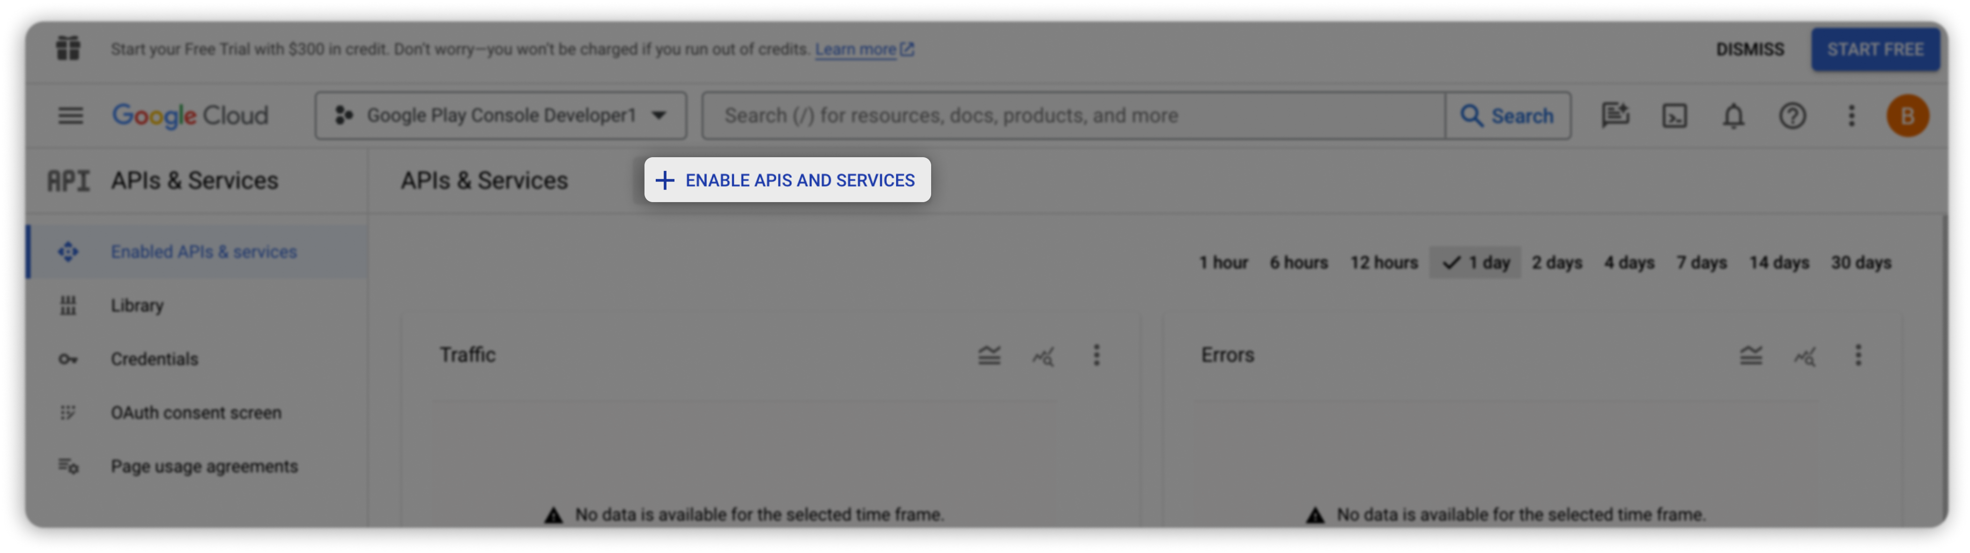Select the 1 hour time range

(1223, 263)
